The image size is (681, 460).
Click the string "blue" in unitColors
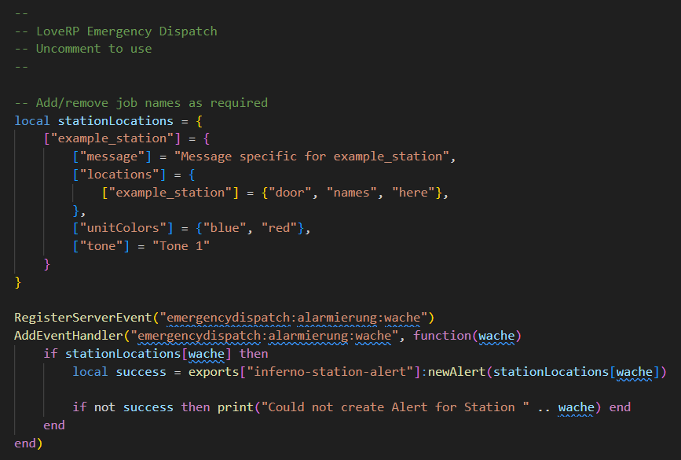tap(225, 228)
